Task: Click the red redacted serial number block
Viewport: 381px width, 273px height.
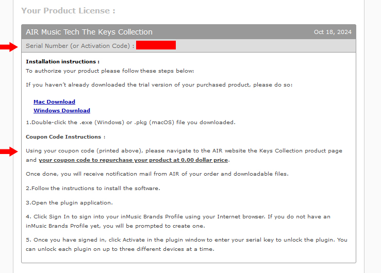Action: coord(156,46)
